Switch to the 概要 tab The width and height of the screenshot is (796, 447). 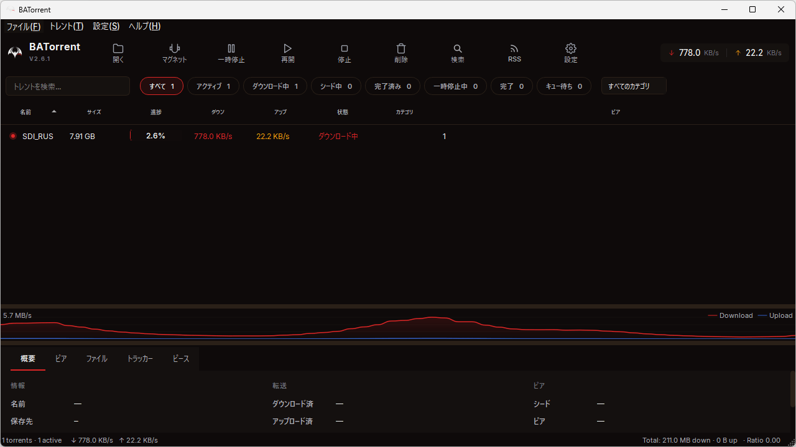(x=28, y=359)
